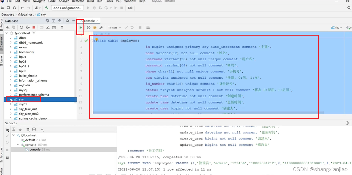Select the console editor tab
Viewport: 352px width, 175px height.
click(x=89, y=21)
